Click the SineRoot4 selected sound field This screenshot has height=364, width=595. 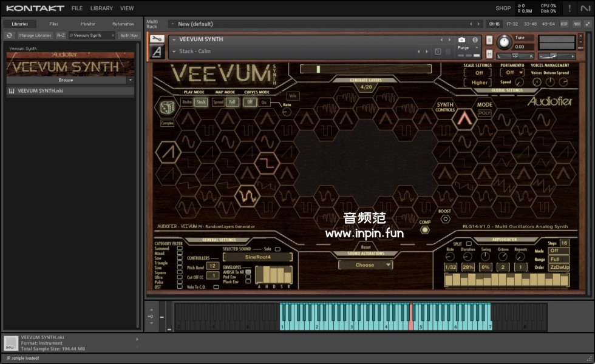tap(257, 257)
